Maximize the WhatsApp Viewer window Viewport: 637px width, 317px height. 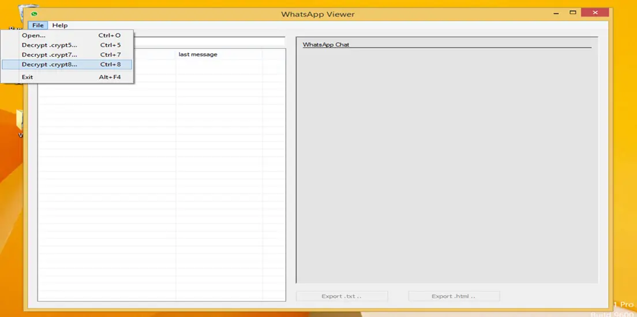coord(573,13)
